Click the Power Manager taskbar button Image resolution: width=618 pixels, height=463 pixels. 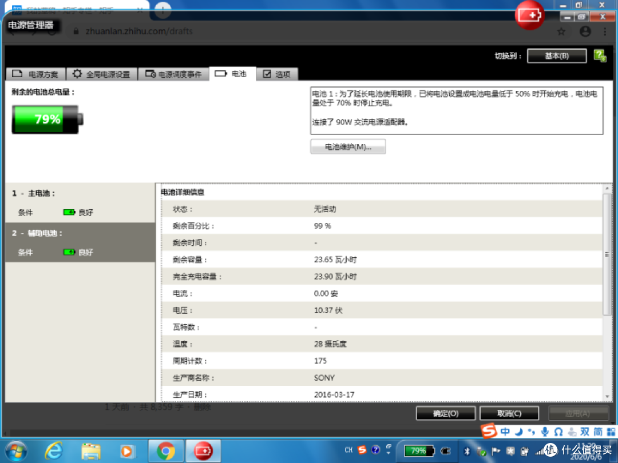click(203, 451)
